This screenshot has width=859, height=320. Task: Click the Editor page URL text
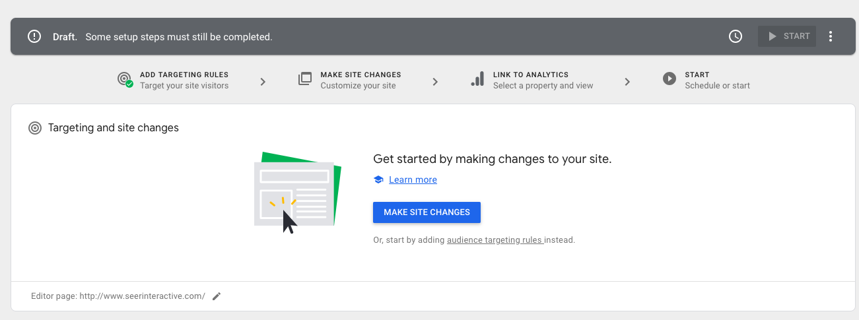click(118, 296)
